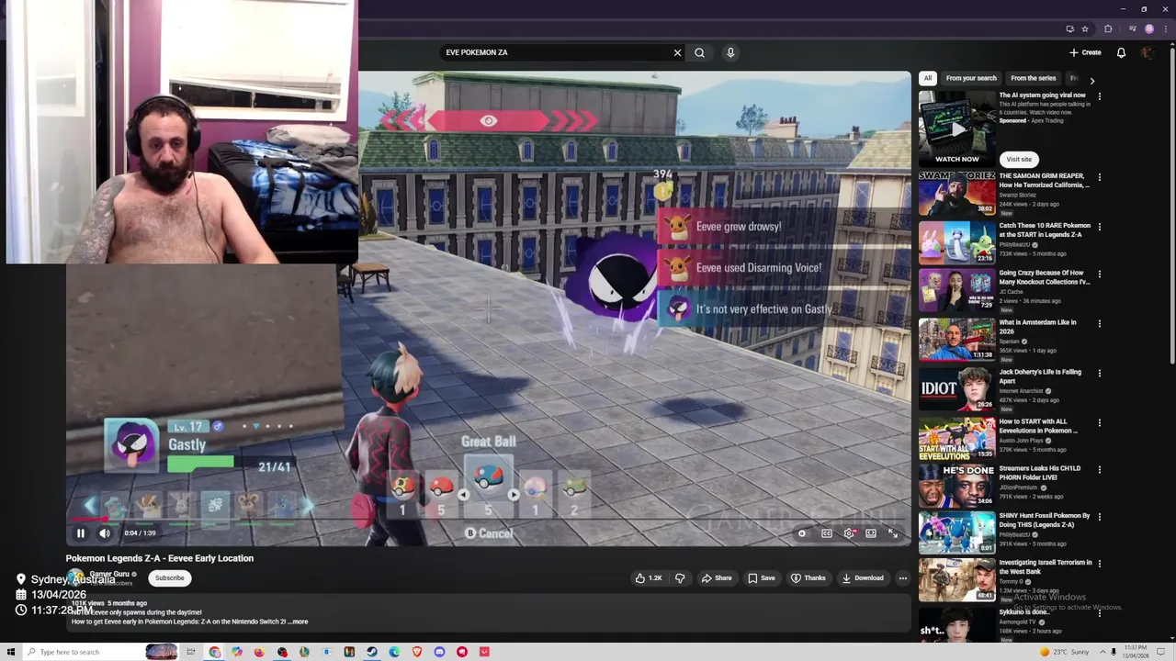Open Firefox from the taskbar
Viewport: 1176px width, 661px height.
259,652
